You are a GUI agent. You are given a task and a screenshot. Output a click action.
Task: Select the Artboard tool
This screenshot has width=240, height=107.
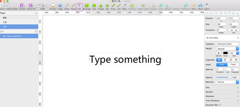click(53, 7)
